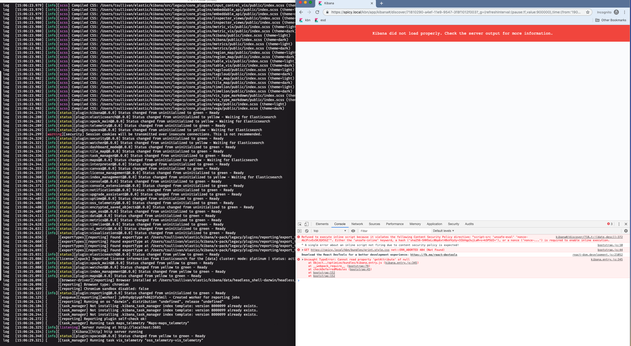Viewport: 631px width, 346px height.
Task: Open the Chrome three-dot menu
Action: click(624, 12)
